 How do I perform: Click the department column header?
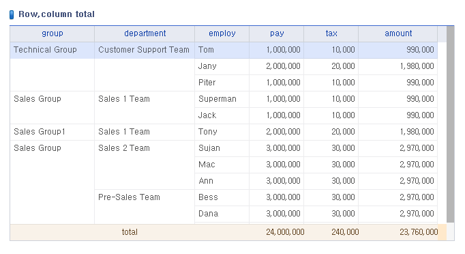[x=145, y=33]
